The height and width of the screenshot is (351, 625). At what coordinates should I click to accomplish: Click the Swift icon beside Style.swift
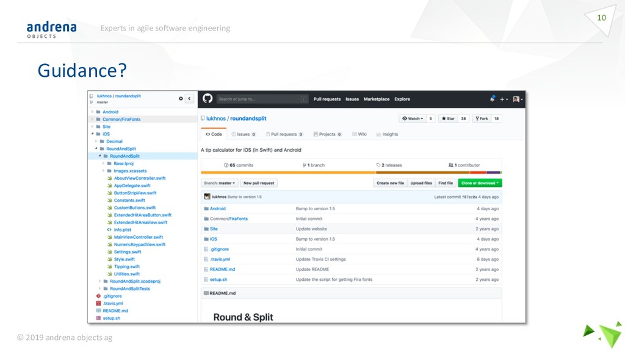coord(110,259)
